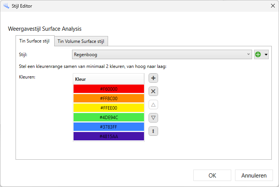Select the Tin Surface stijl tab
279x187 pixels.
(35, 41)
